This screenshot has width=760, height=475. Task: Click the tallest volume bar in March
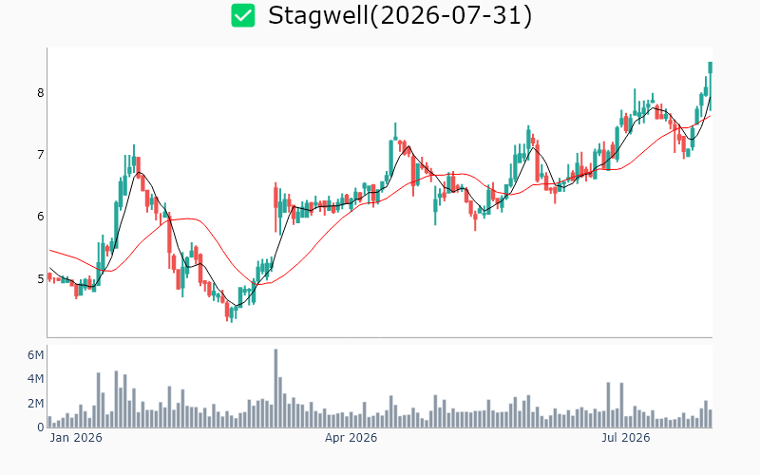(275, 389)
